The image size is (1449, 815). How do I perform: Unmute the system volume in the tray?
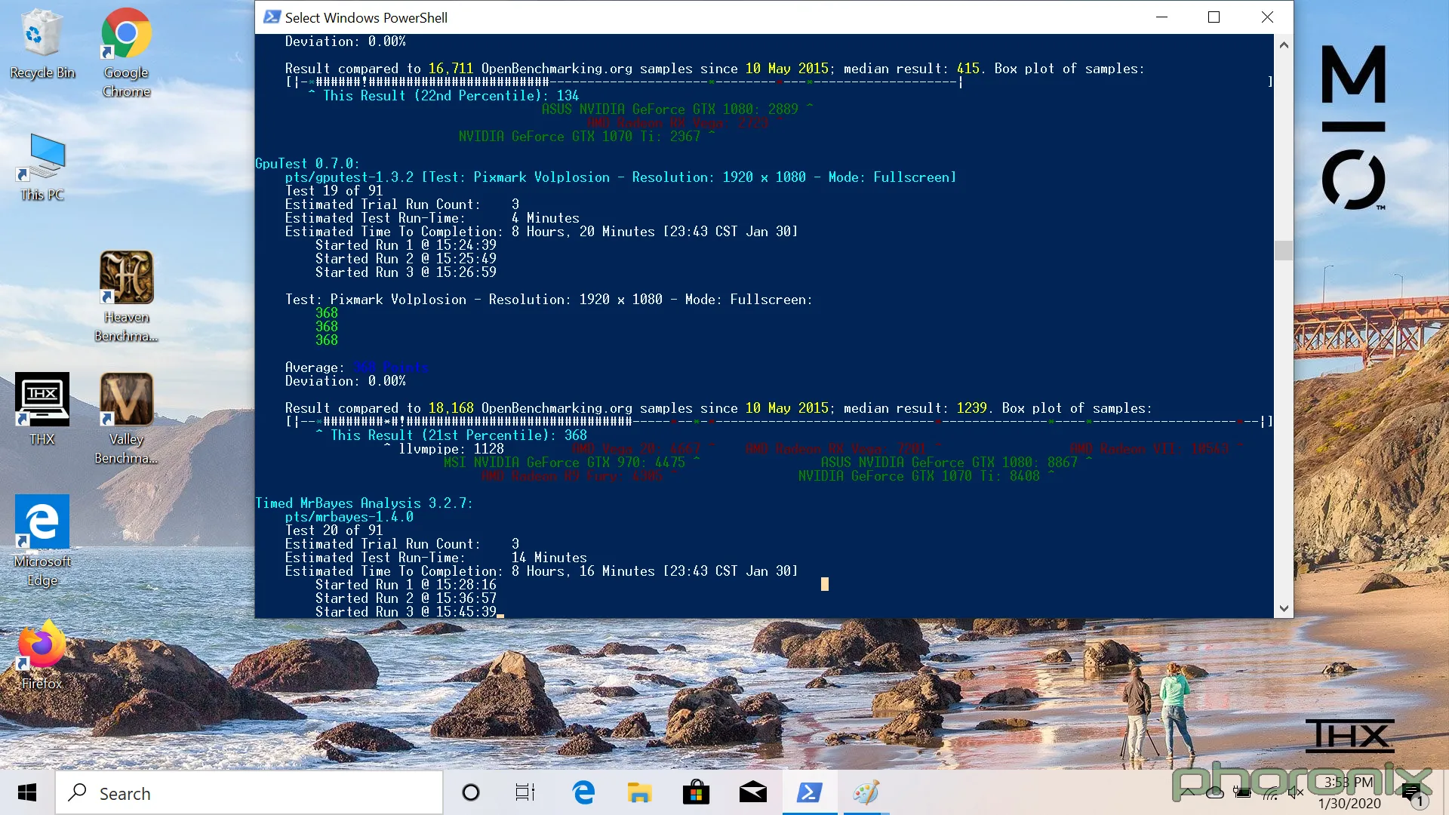click(1297, 793)
